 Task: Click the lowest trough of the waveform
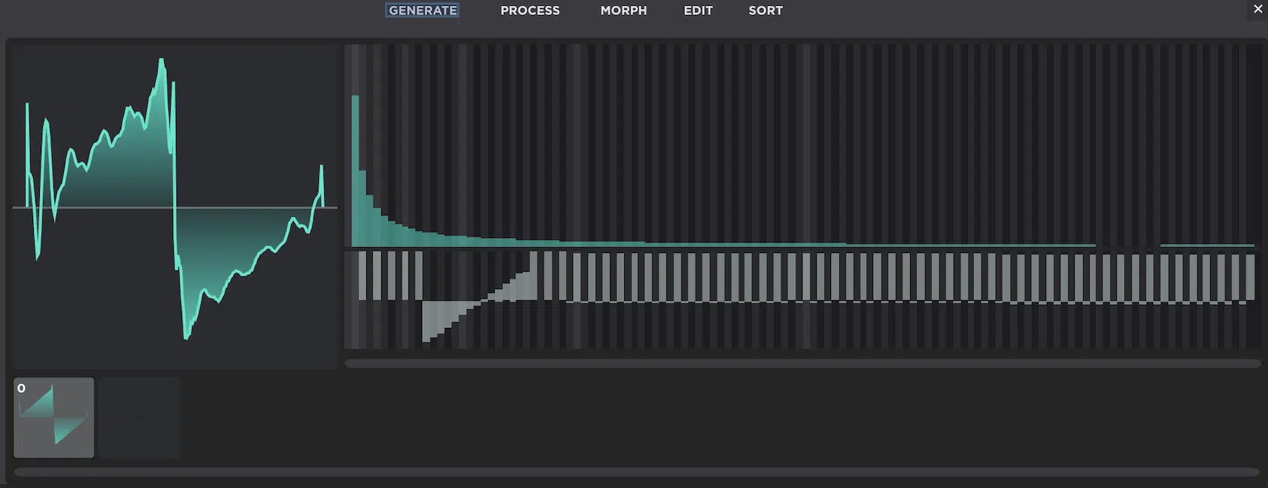point(187,336)
